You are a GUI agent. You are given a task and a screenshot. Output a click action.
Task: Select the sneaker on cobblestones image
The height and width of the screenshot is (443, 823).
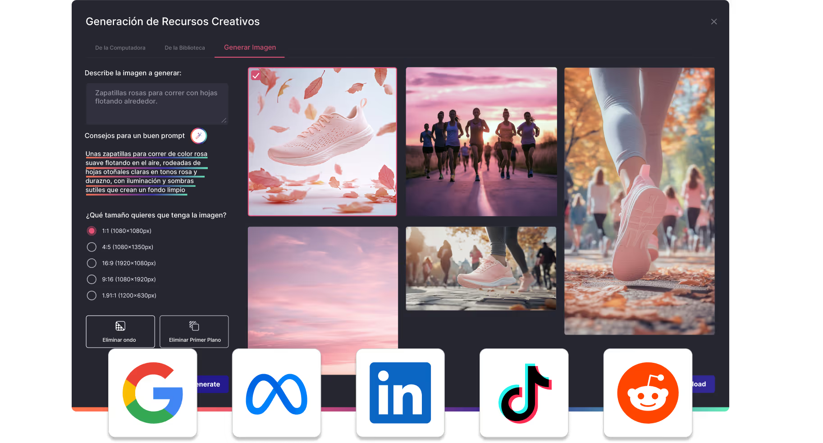click(x=481, y=268)
